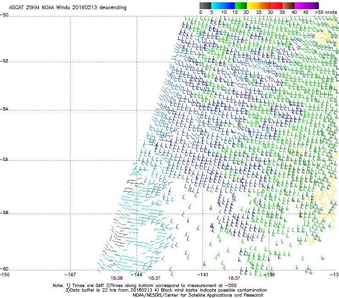Select the magenta 40-45 knots color swatch
The width and height of the screenshot is (339, 298).
301,6
